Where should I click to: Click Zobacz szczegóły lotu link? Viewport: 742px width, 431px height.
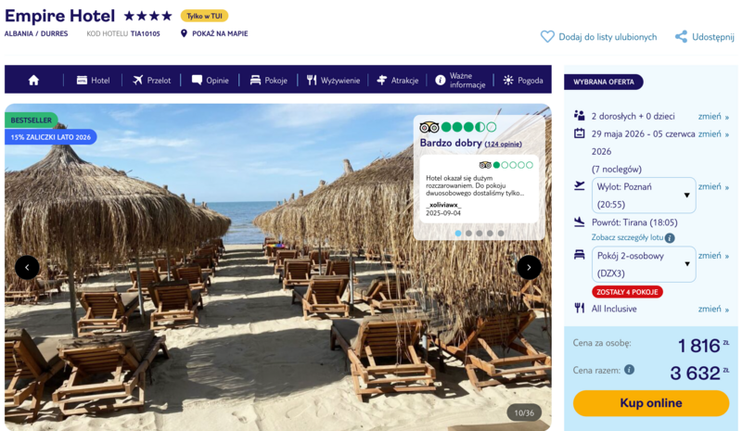[x=626, y=238]
